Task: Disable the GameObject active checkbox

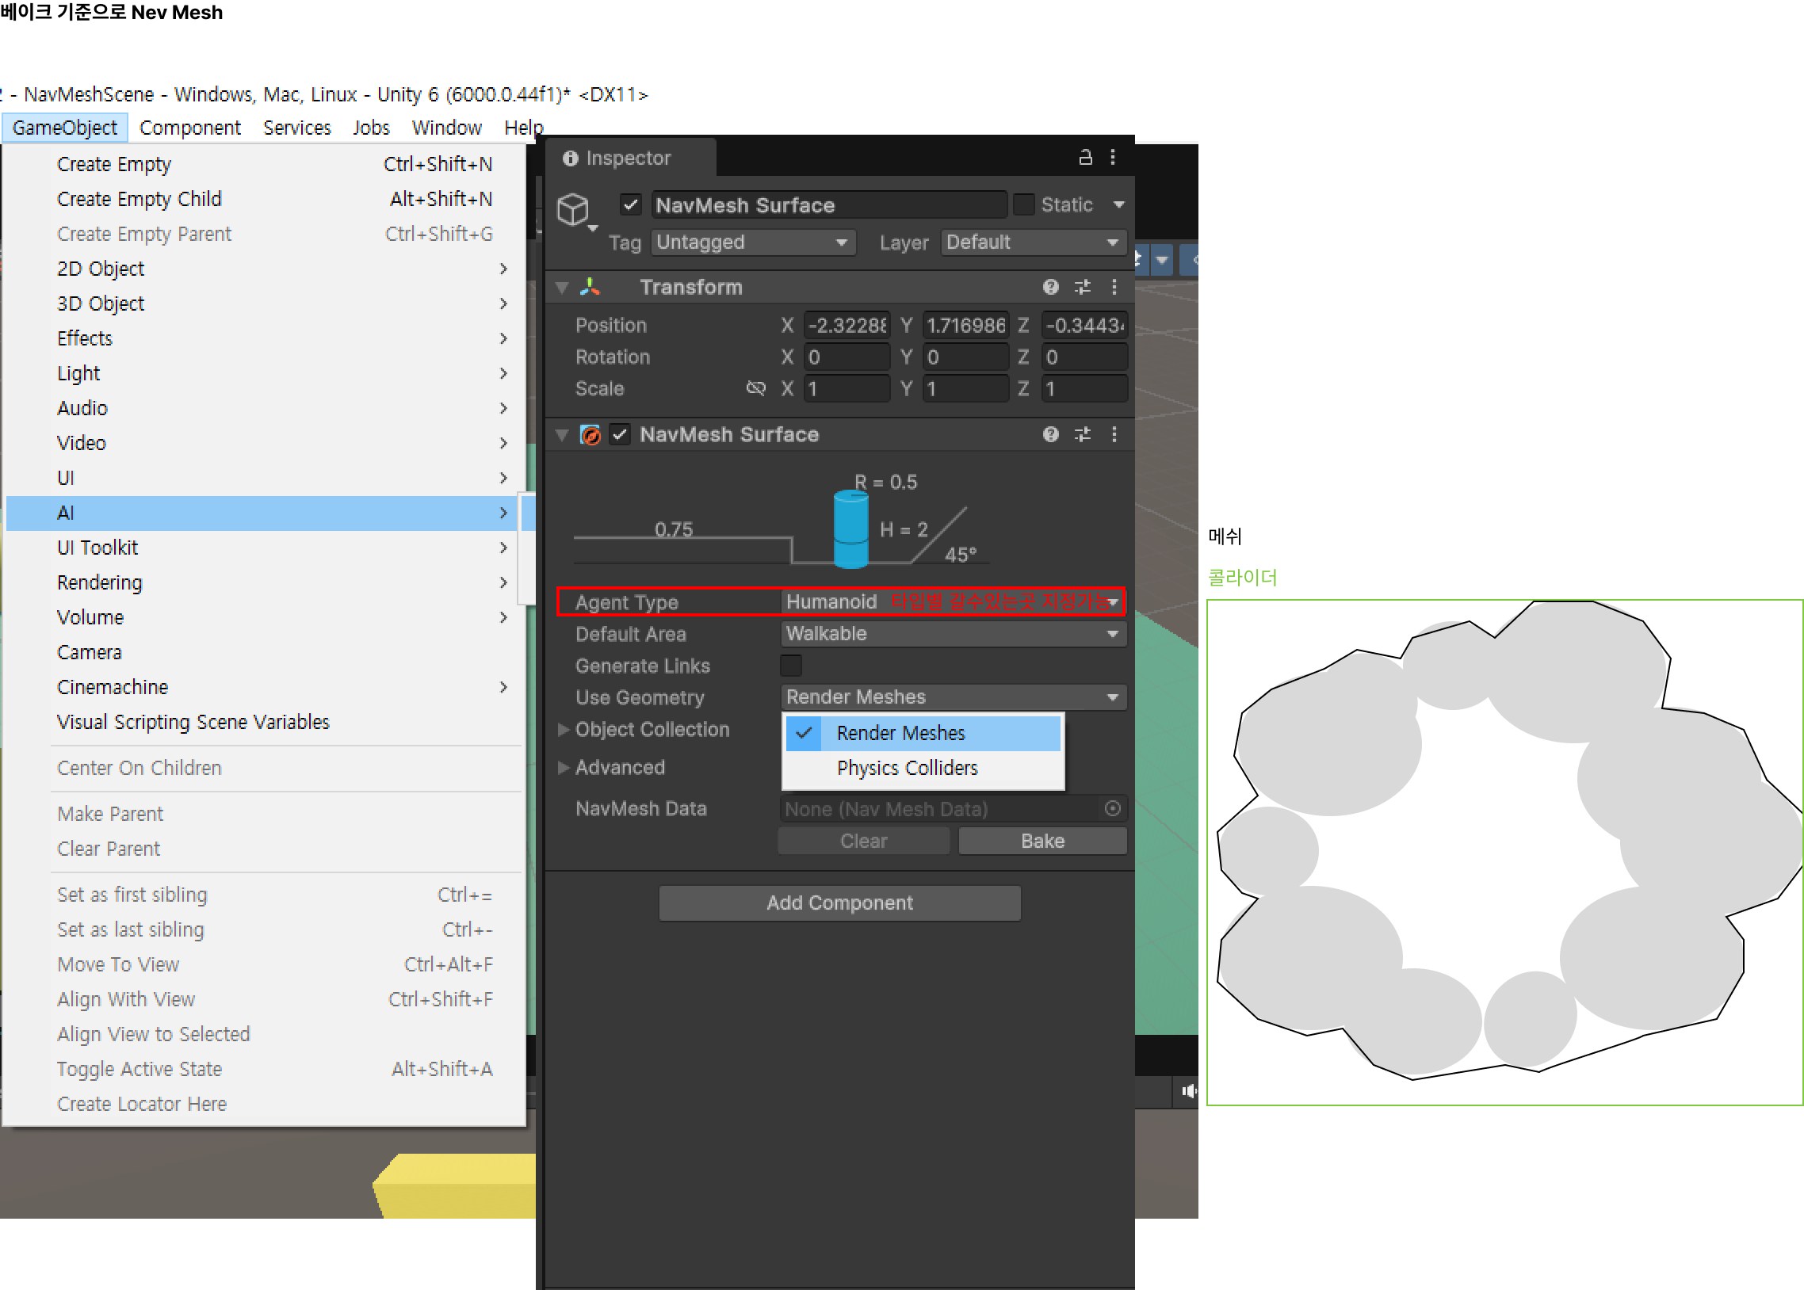Action: pos(631,205)
